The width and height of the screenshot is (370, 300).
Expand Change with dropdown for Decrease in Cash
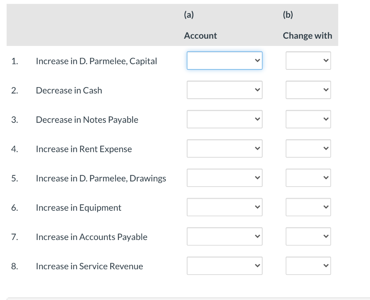pos(308,90)
